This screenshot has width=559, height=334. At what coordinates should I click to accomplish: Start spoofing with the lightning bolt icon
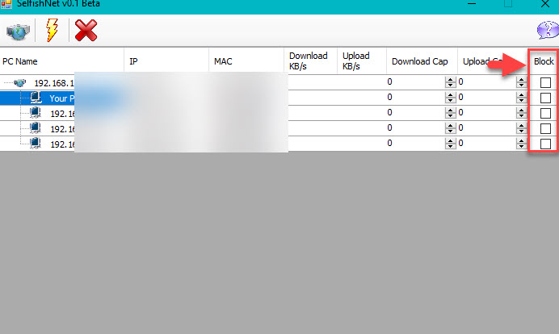click(52, 31)
